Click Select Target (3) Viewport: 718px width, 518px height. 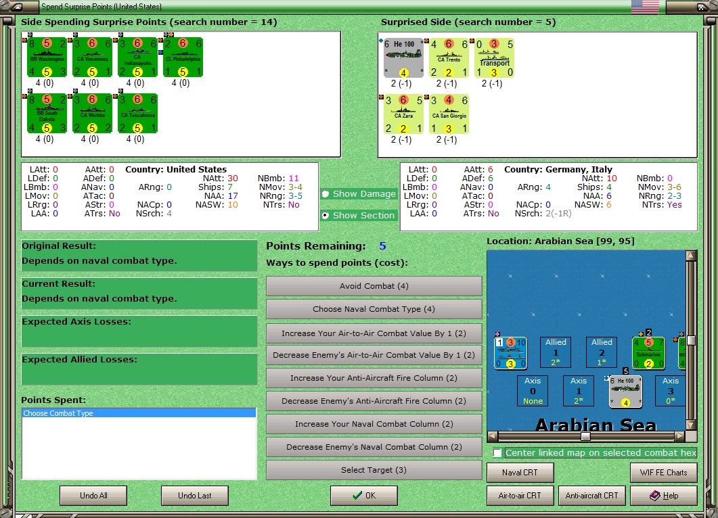[x=374, y=470]
